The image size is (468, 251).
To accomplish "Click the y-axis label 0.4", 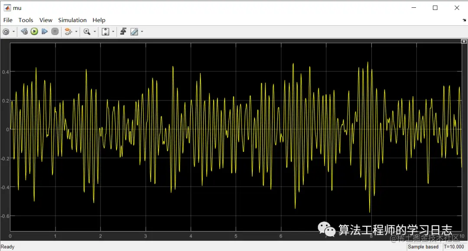I will pos(5,72).
